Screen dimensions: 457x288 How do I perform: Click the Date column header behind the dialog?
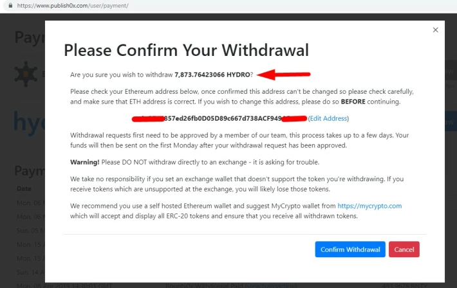(x=24, y=189)
